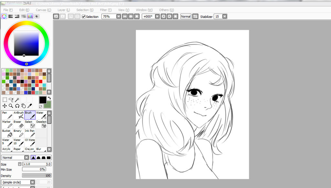This screenshot has width=331, height=188.
Task: Choose the Water brush tool with droplet
Action: click(41, 115)
